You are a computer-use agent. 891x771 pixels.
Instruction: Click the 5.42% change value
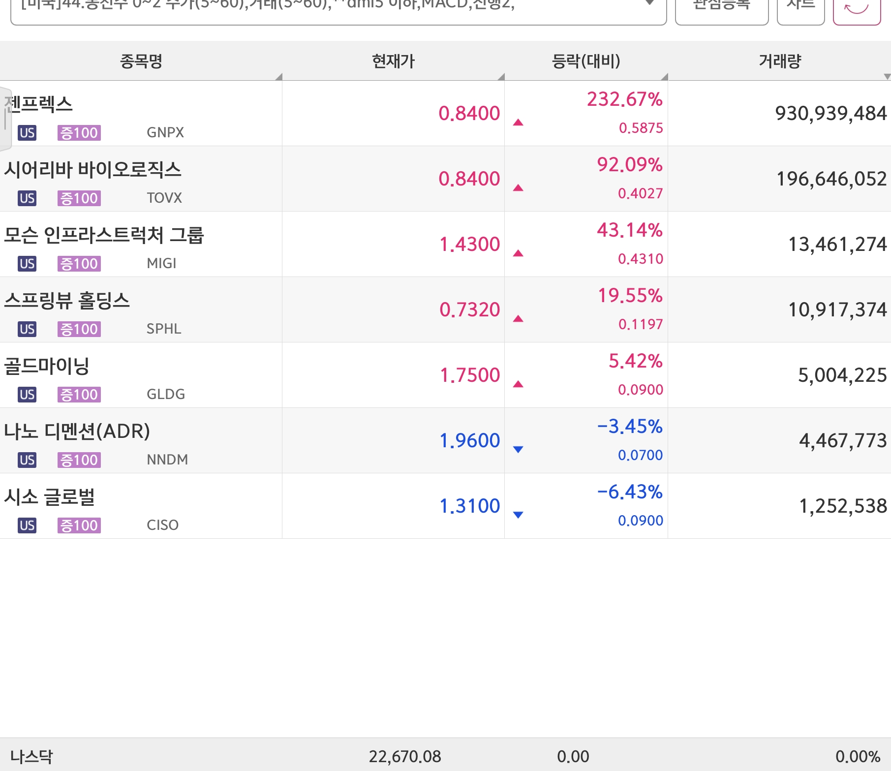(x=636, y=361)
